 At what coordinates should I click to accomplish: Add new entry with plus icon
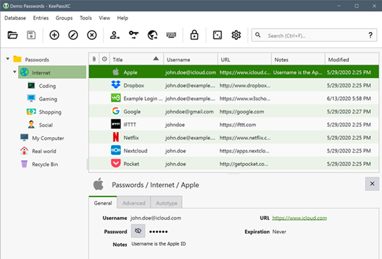pyautogui.click(x=54, y=35)
